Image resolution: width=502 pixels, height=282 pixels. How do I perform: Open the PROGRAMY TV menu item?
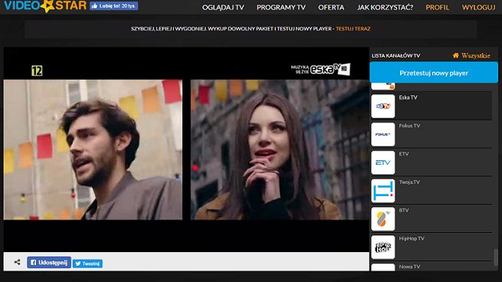281,8
